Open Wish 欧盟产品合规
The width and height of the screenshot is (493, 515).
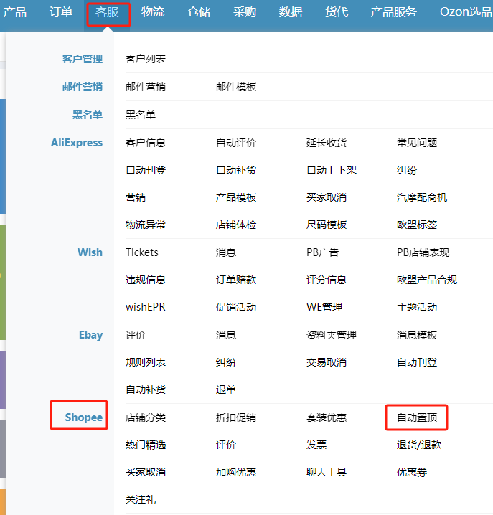pyautogui.click(x=427, y=280)
